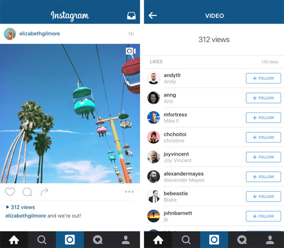This screenshot has width=284, height=248.
Task: Tap video camera icon on the photo
Action: click(x=131, y=51)
